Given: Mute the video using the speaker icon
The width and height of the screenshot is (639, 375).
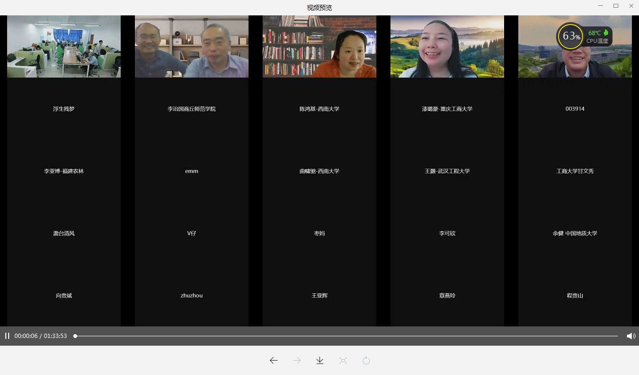Looking at the screenshot, I should pos(630,336).
